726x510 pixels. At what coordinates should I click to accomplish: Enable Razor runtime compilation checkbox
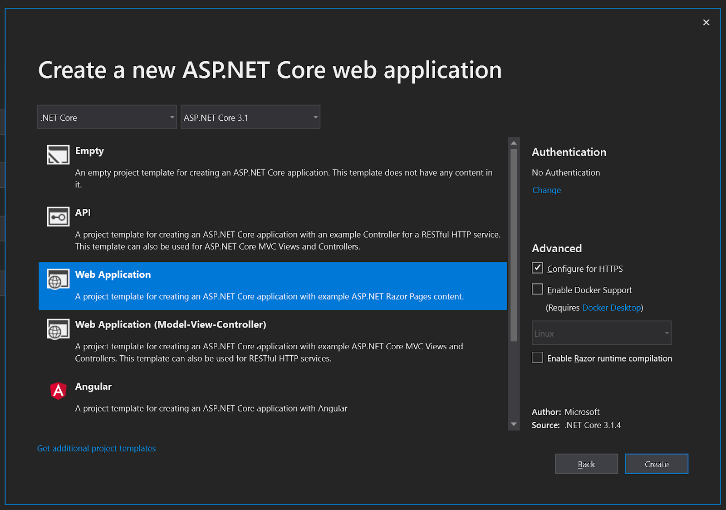click(537, 358)
